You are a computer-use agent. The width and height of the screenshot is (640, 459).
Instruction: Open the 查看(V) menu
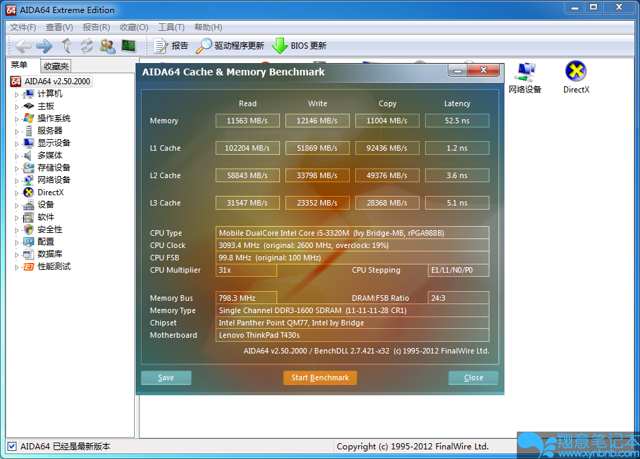coord(59,27)
